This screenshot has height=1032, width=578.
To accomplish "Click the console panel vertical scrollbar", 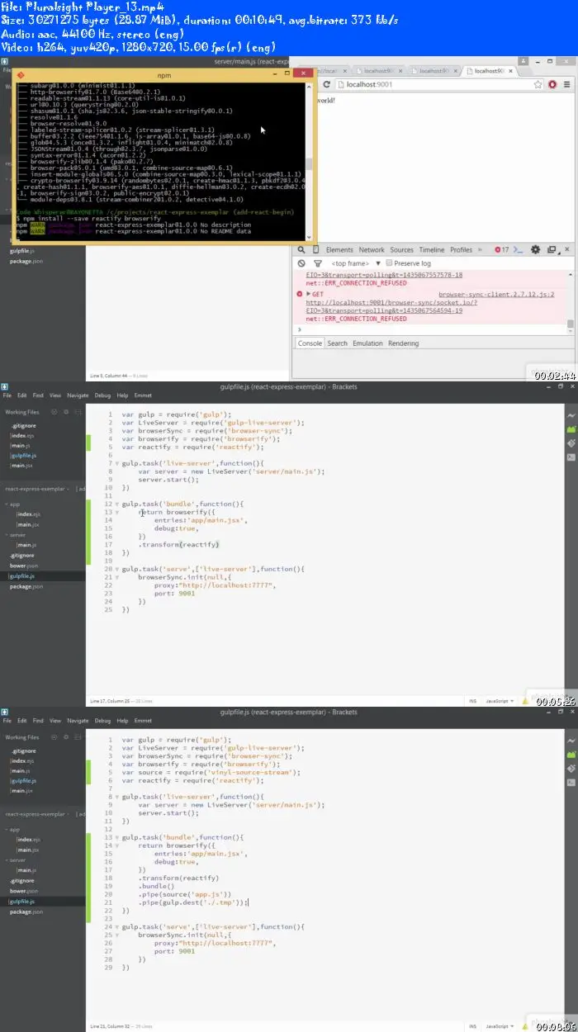I will coord(571,301).
